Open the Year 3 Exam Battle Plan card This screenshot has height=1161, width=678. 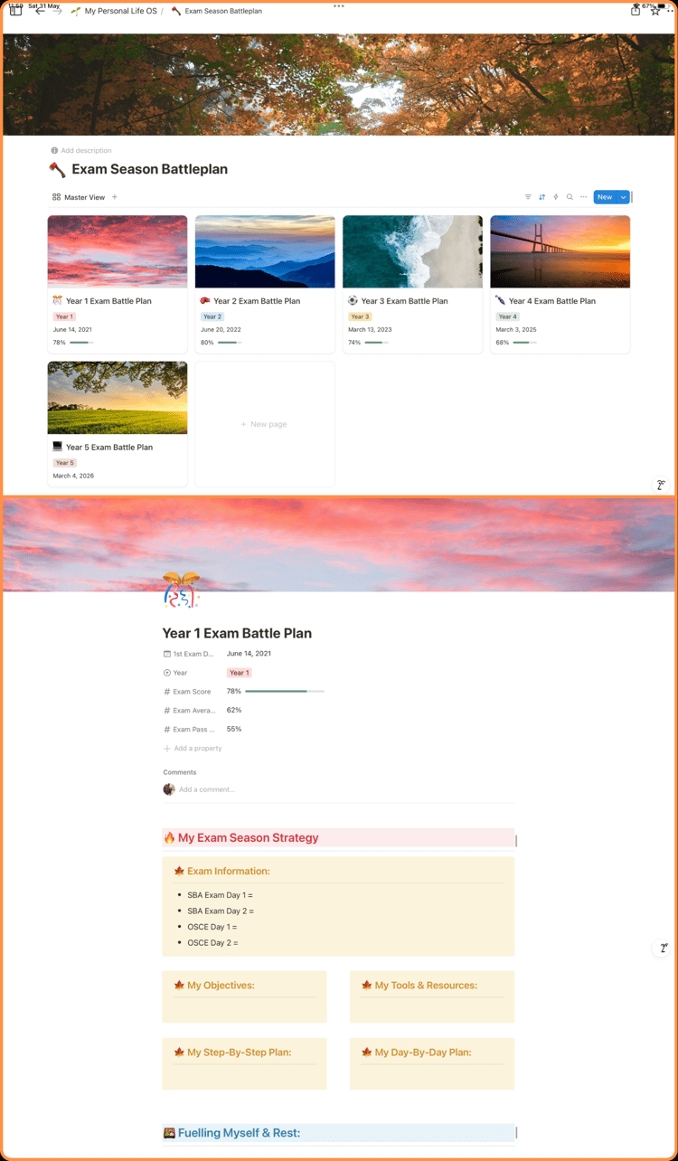(x=412, y=284)
